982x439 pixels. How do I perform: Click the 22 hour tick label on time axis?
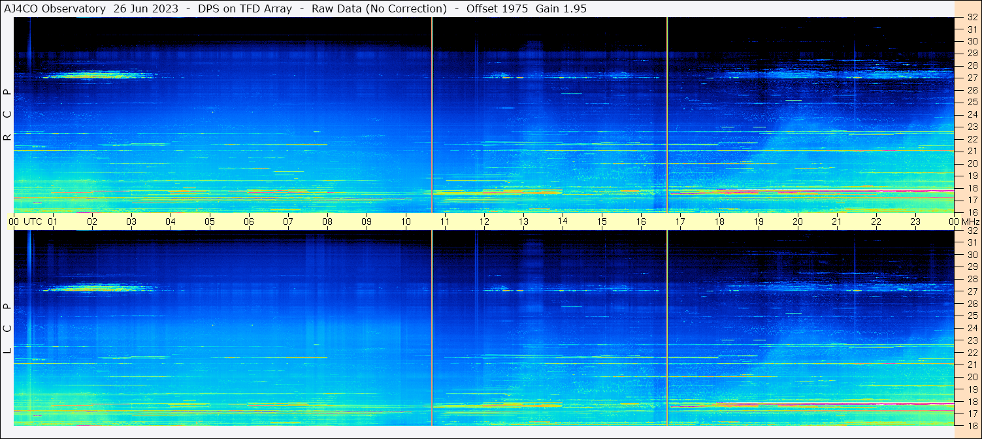click(876, 221)
